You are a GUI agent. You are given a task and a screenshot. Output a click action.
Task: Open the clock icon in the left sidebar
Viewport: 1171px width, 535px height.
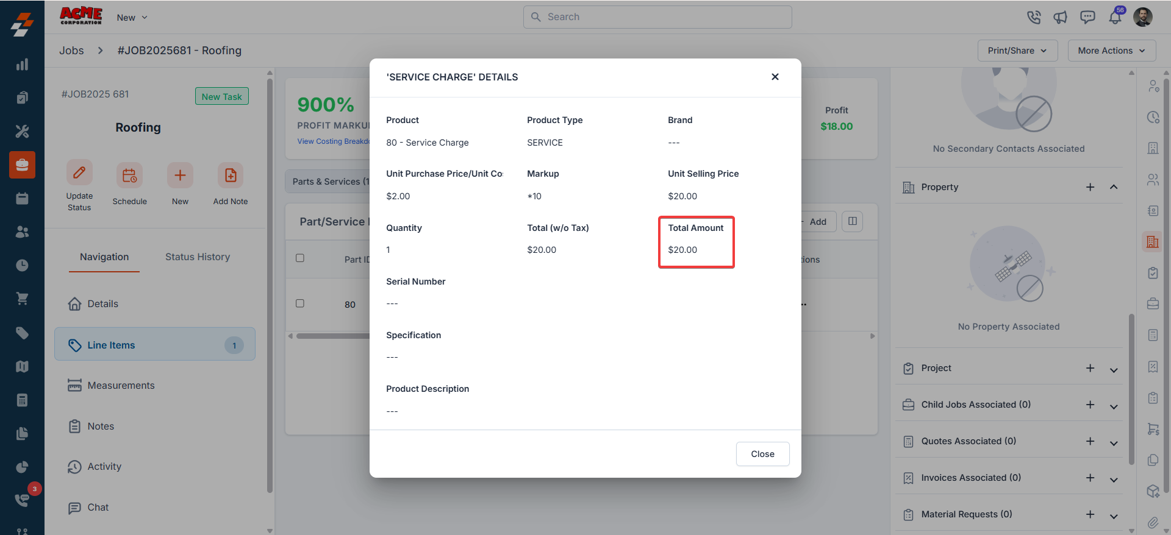(22, 265)
